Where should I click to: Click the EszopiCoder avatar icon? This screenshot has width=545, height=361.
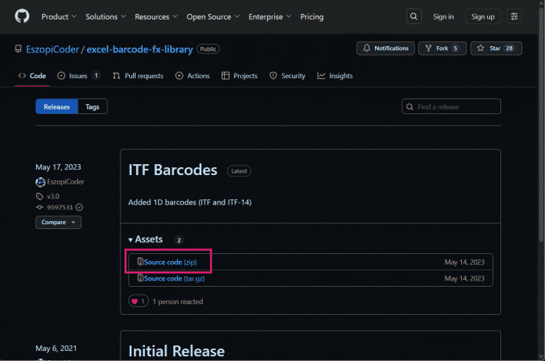40,182
